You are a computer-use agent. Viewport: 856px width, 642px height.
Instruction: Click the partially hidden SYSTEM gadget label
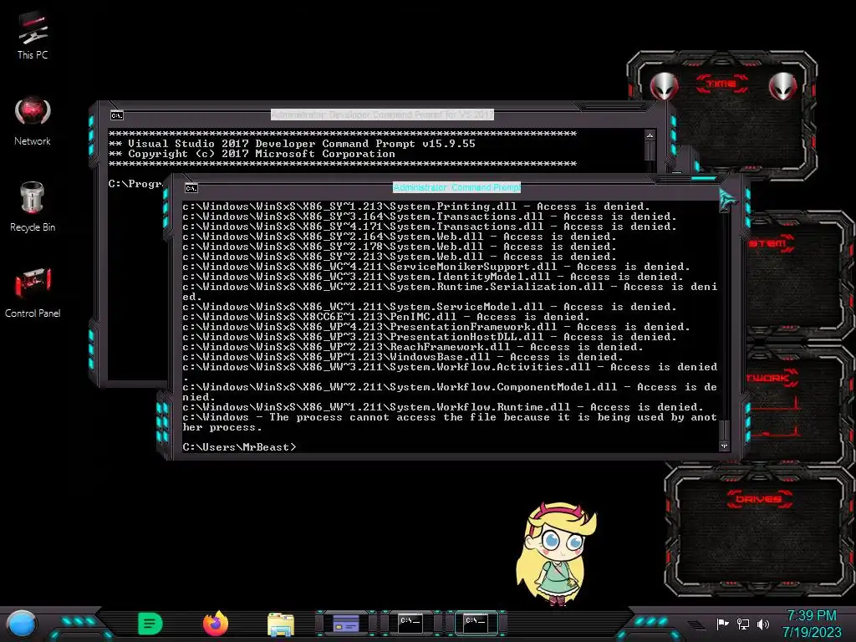[770, 243]
